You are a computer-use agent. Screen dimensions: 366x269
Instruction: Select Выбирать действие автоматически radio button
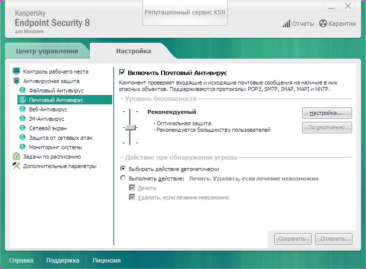pos(123,169)
